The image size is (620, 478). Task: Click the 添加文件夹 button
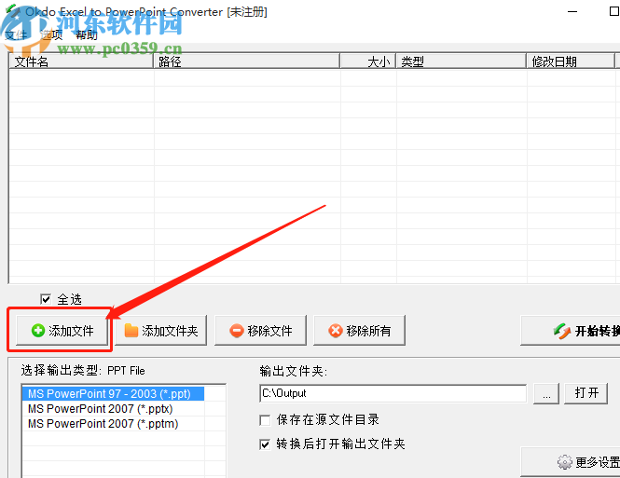[161, 330]
